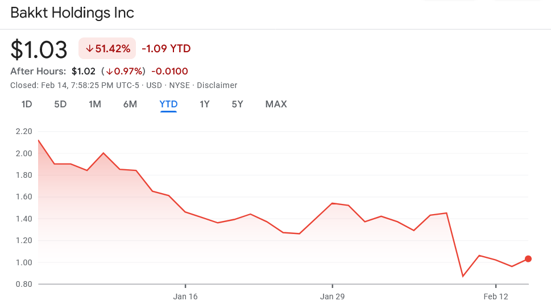Switch to the 1D time range tab
Viewport: 551px width, 305px height.
coord(27,104)
